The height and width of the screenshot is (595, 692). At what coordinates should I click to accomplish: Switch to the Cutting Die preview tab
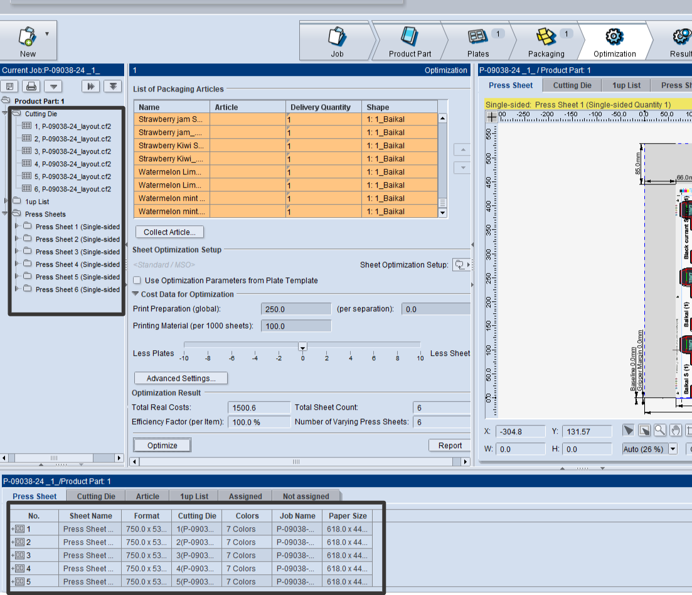(572, 85)
